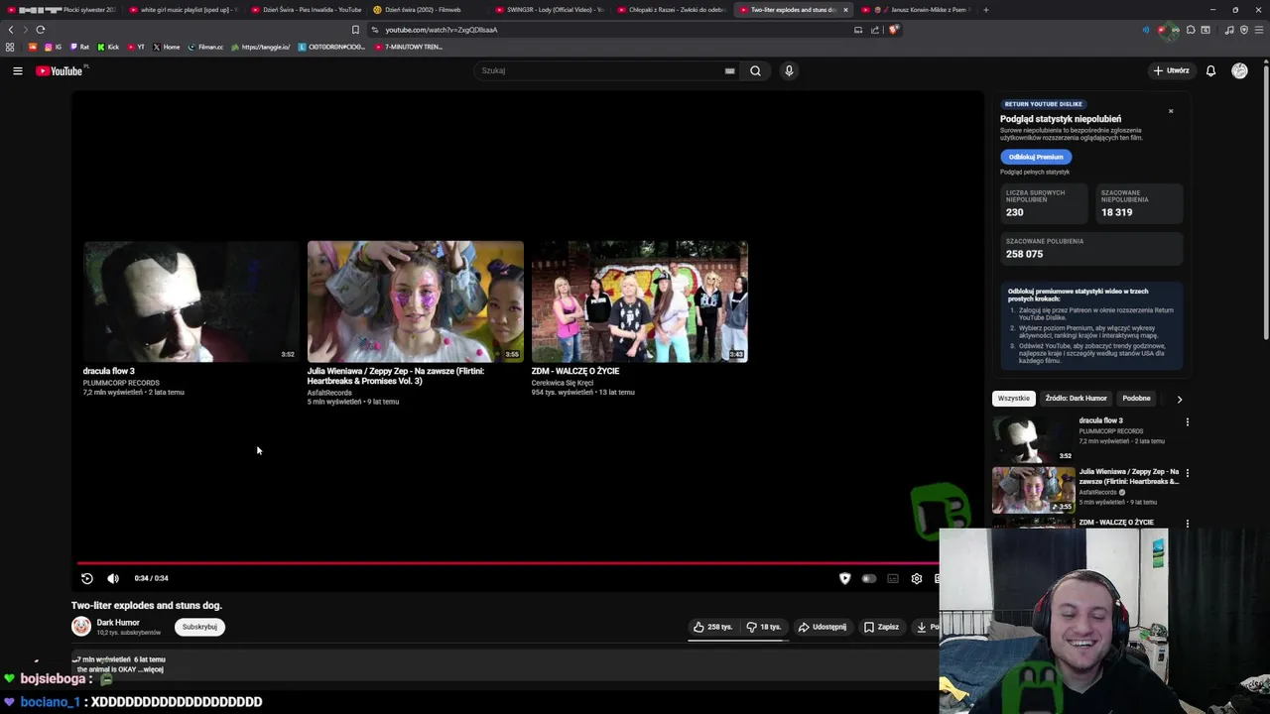Go to the YouTube home logo
The width and height of the screenshot is (1270, 714).
pyautogui.click(x=60, y=70)
